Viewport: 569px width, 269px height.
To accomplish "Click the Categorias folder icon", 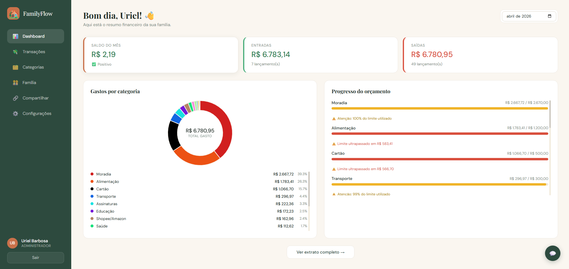I will [x=15, y=67].
